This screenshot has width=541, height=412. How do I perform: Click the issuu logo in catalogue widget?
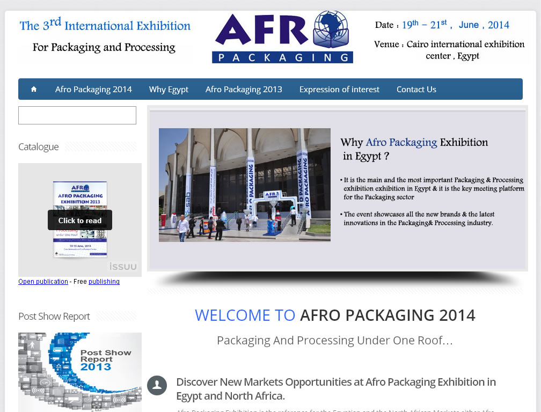[123, 267]
